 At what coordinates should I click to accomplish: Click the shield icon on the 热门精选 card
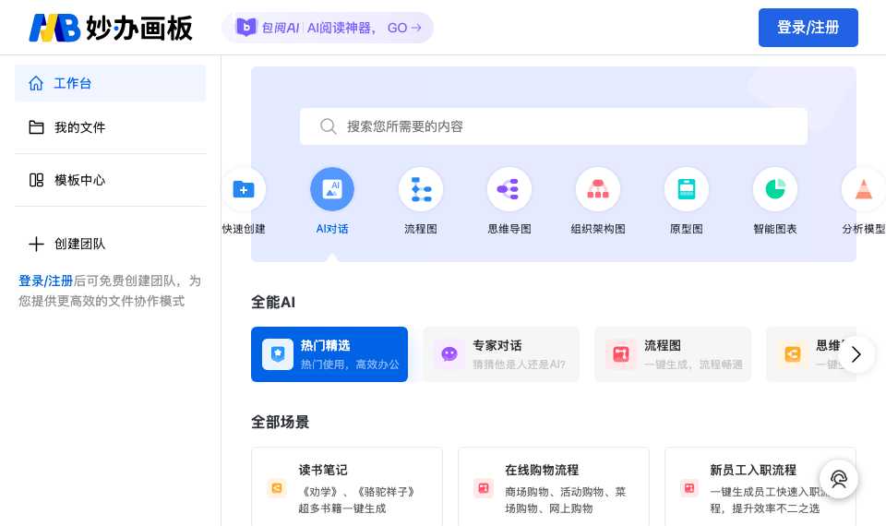278,354
